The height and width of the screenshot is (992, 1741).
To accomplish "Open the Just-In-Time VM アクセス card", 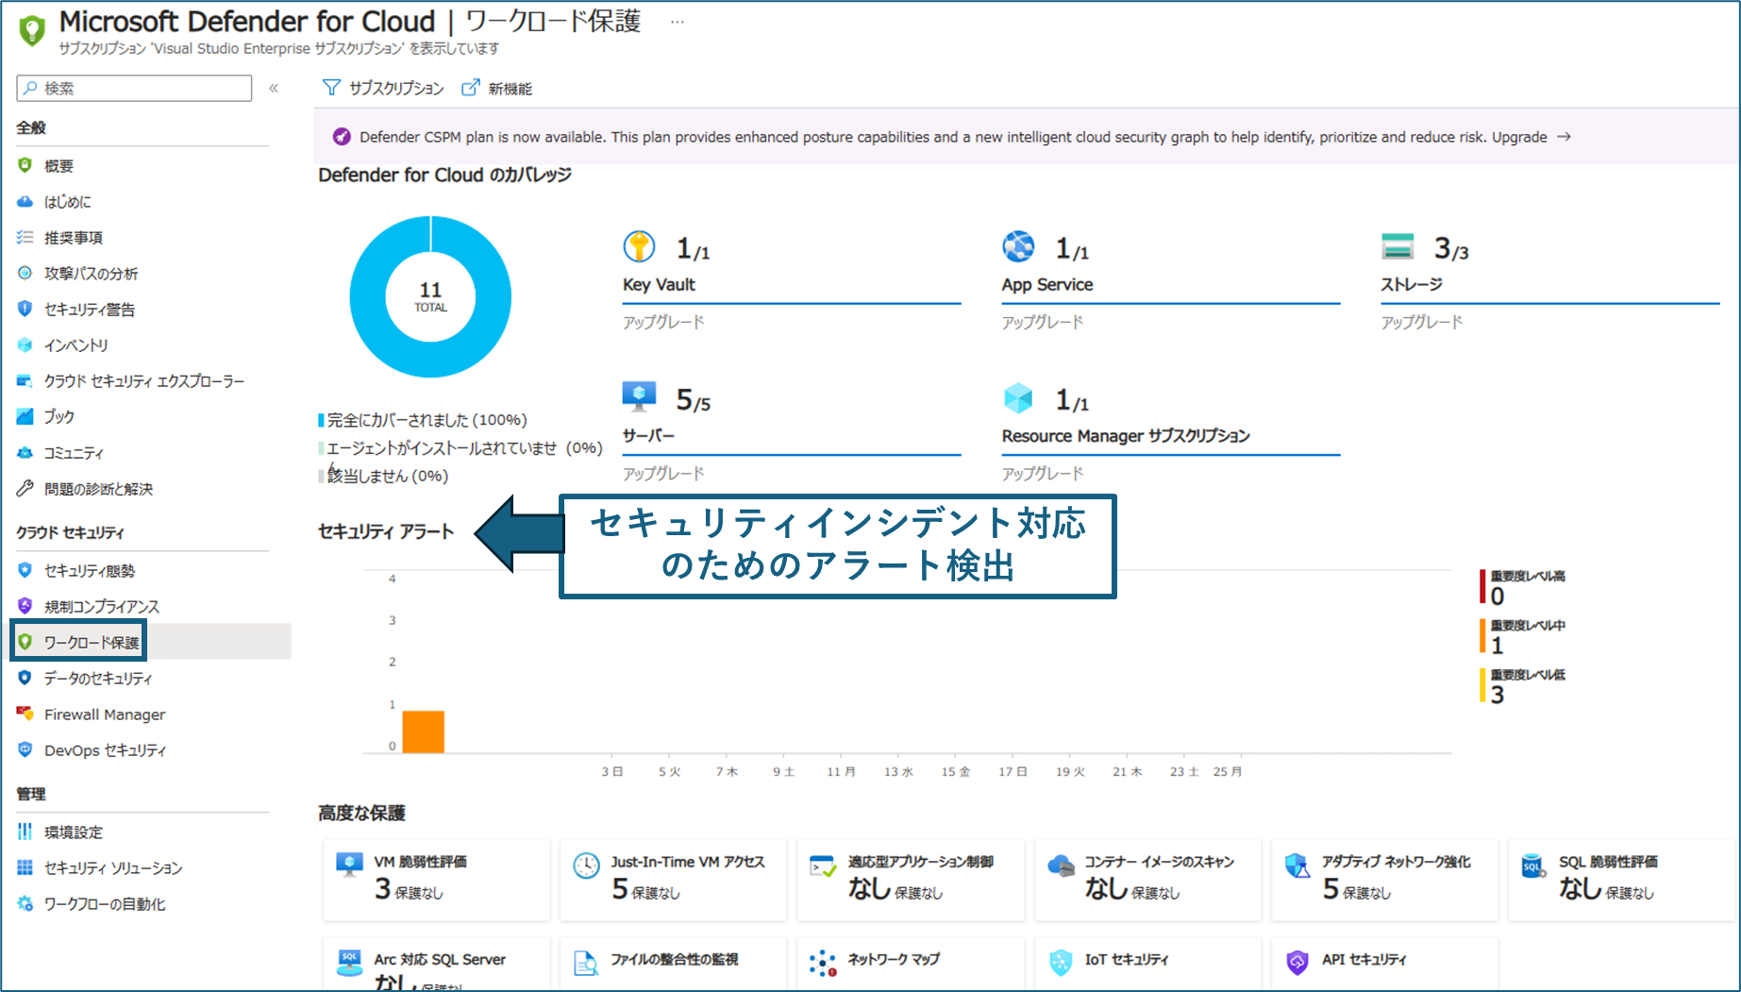I will point(673,880).
